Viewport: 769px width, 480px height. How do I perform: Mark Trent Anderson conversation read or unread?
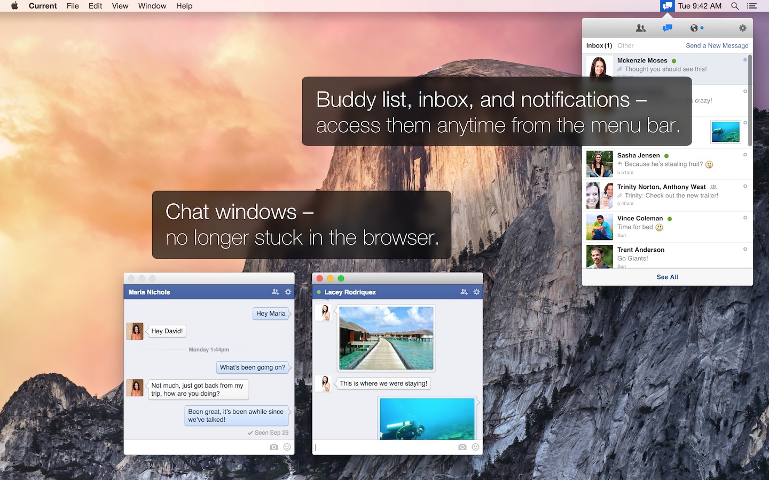coord(745,249)
